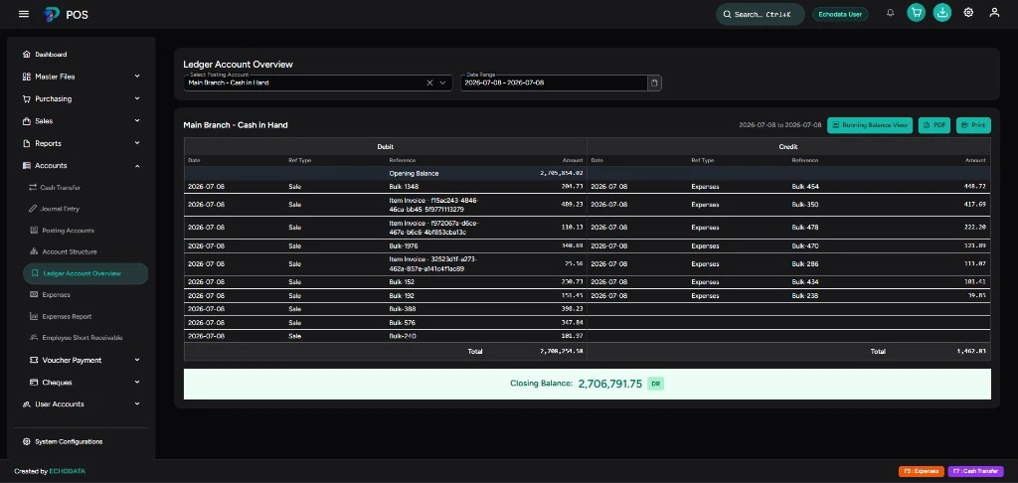The height and width of the screenshot is (483, 1018).
Task: Click the Opening Balance label
Action: pos(415,173)
